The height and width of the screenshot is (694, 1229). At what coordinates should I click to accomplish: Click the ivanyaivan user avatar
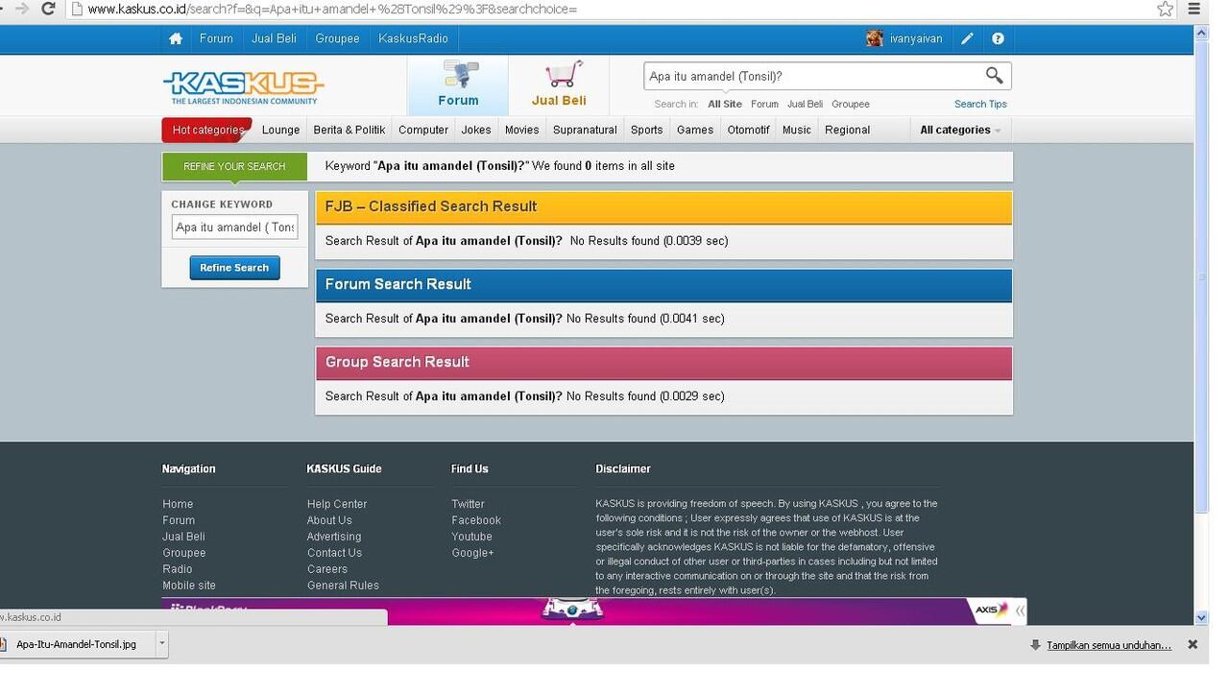(875, 38)
